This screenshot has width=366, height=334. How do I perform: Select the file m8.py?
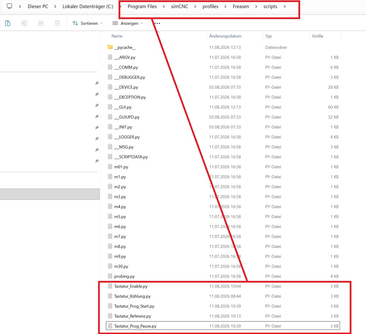120,246
